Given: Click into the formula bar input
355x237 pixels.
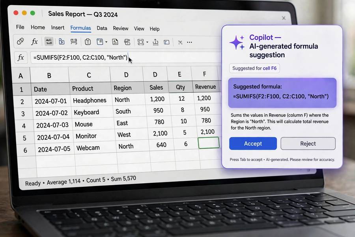Looking at the screenshot, I should click(x=126, y=58).
